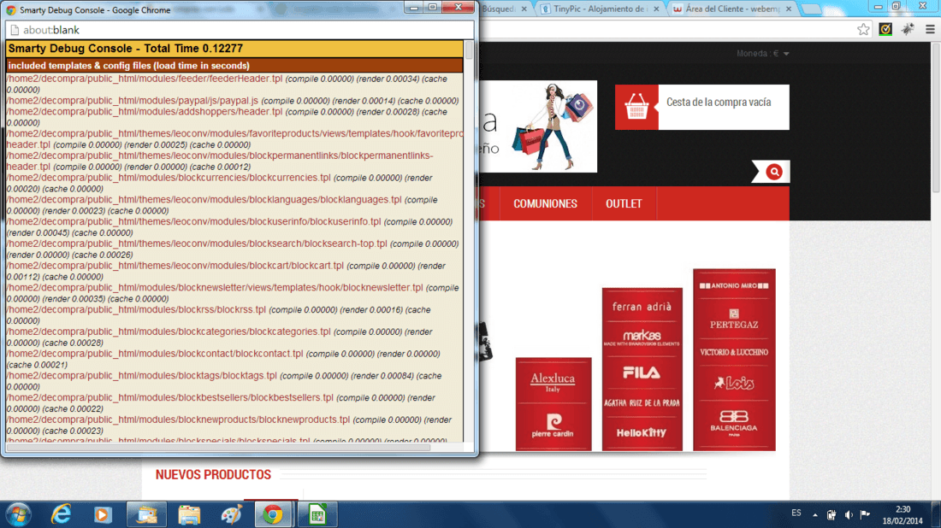Click the Alexluca Italy brand logo

(x=553, y=382)
